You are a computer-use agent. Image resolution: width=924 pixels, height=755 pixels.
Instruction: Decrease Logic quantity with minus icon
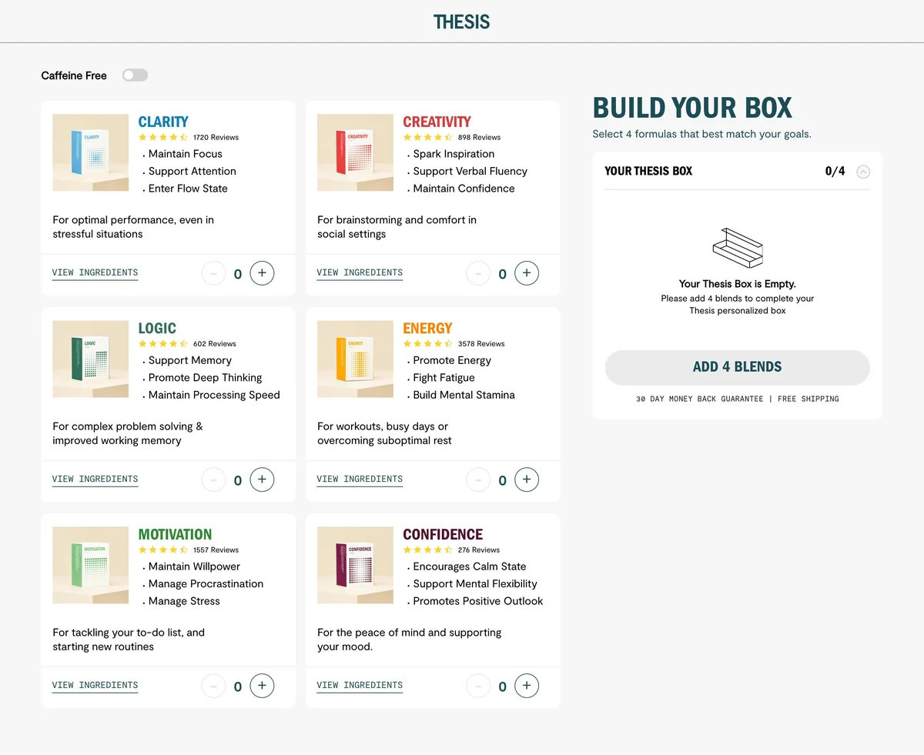coord(213,479)
